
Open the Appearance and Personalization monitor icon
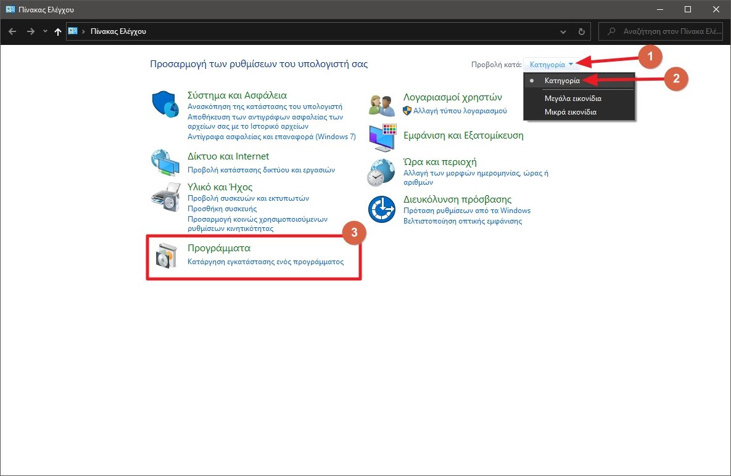click(382, 137)
